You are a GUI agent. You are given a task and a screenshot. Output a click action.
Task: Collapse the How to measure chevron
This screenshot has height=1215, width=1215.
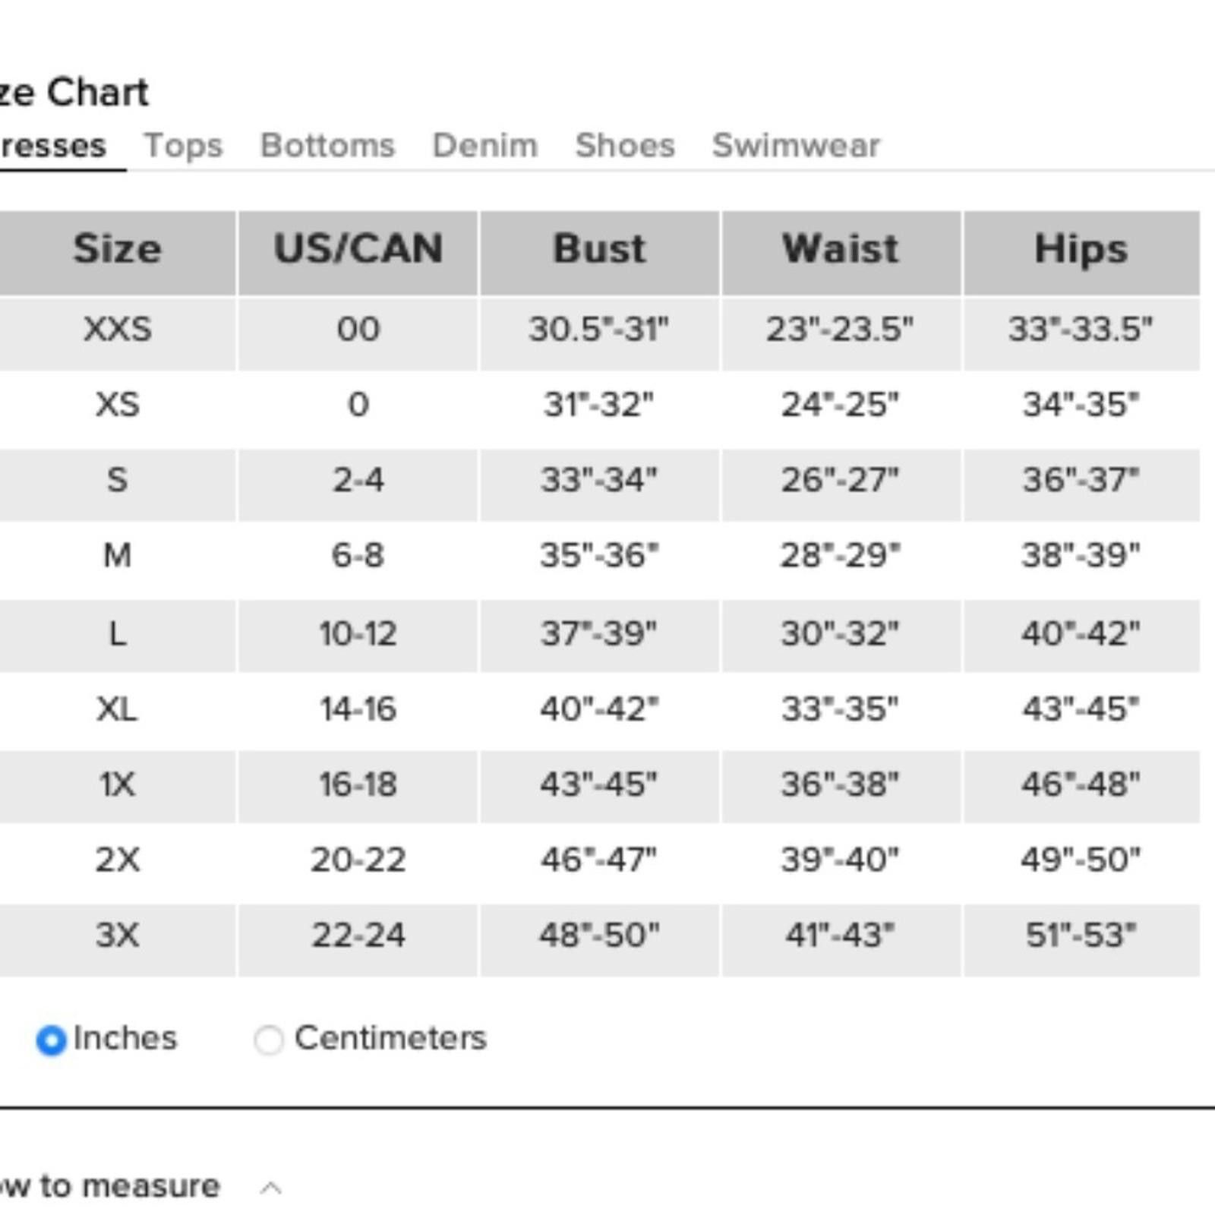(271, 1188)
